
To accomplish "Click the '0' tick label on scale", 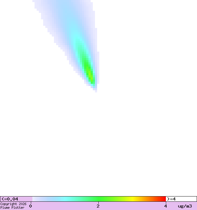I will tap(31, 206).
